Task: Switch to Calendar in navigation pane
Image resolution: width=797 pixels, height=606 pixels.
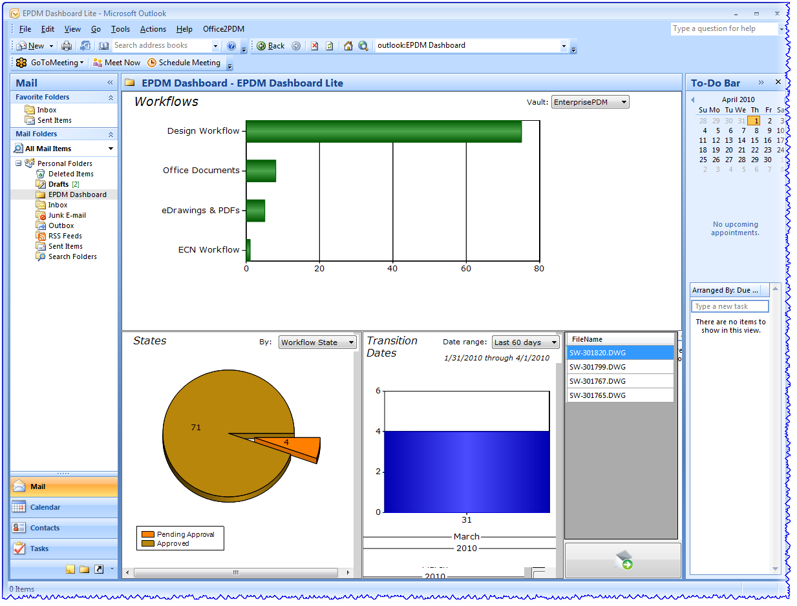Action: pyautogui.click(x=64, y=507)
